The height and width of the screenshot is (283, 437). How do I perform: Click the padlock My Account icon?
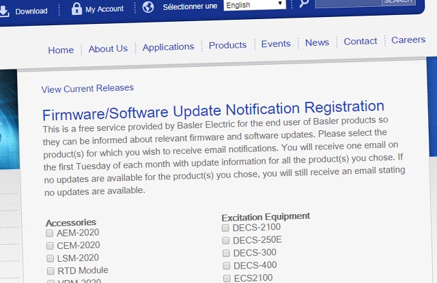click(x=76, y=9)
